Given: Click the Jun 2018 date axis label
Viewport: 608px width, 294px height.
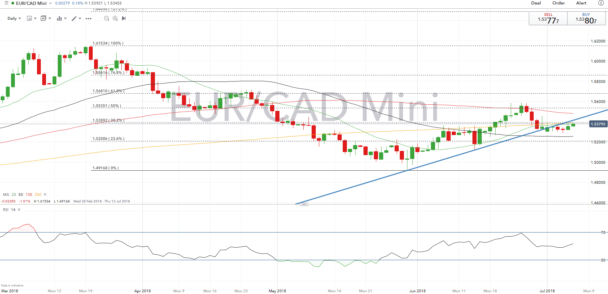Looking at the screenshot, I should point(417,291).
